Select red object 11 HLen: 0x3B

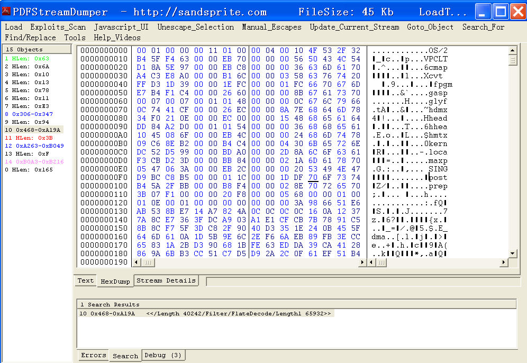(29, 138)
